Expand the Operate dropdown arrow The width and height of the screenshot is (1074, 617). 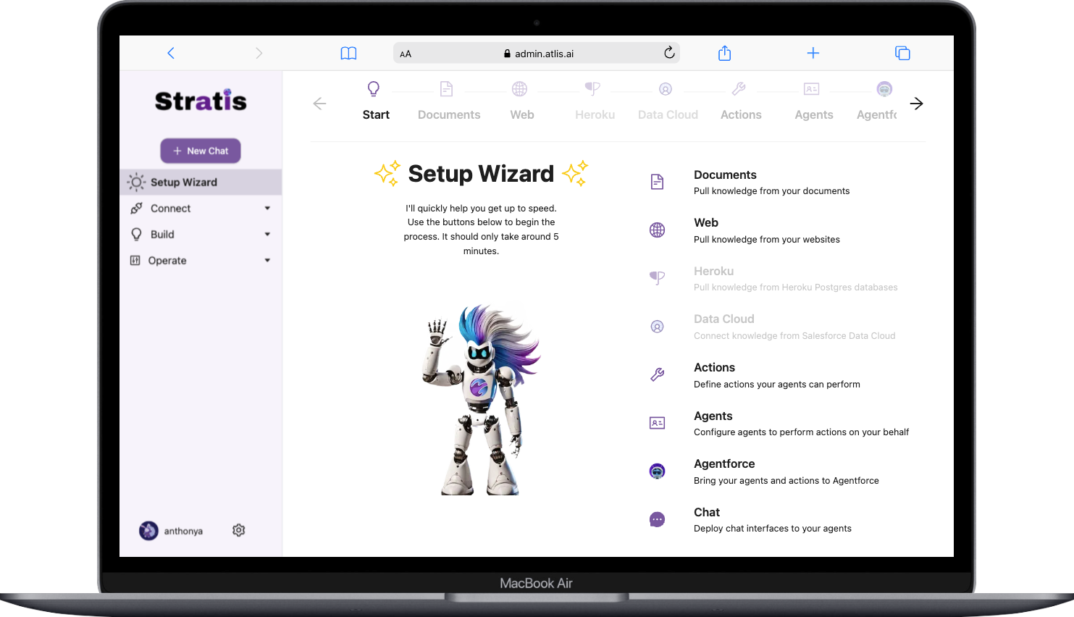point(267,260)
